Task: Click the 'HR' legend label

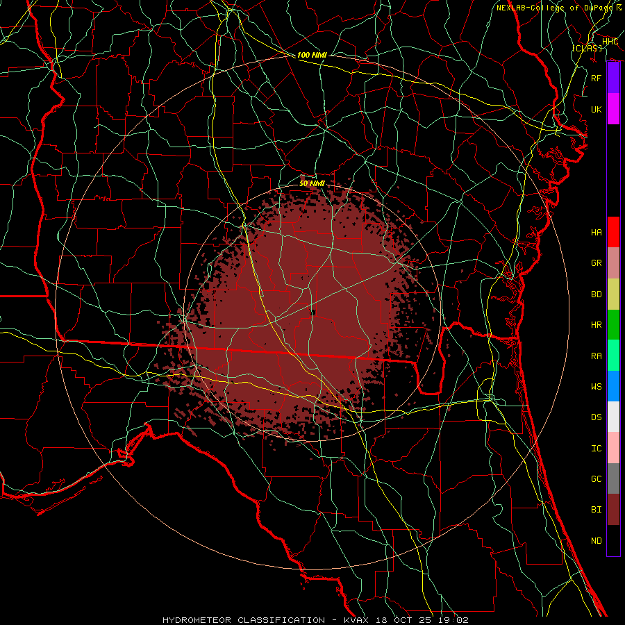Action: coord(596,325)
